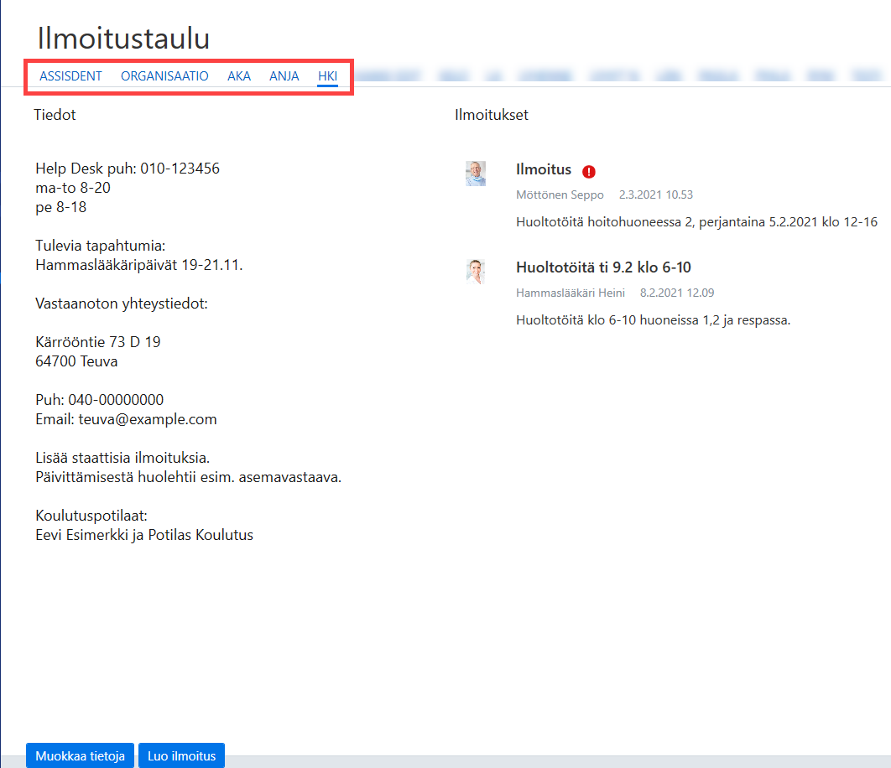Click the Ilmoitustaulu page title
891x768 pixels.
123,39
